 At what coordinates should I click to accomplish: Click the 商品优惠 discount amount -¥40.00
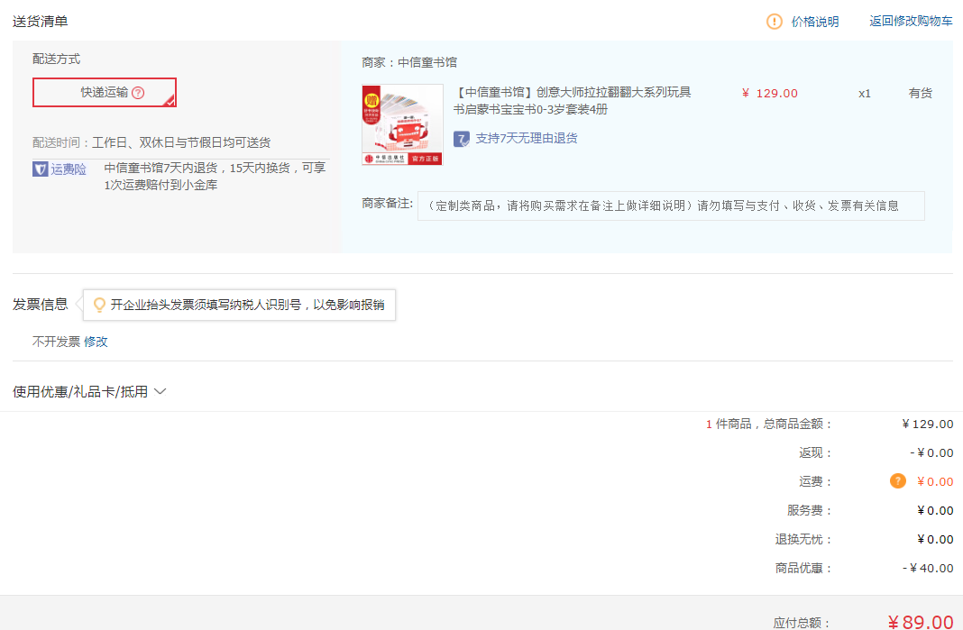(927, 568)
